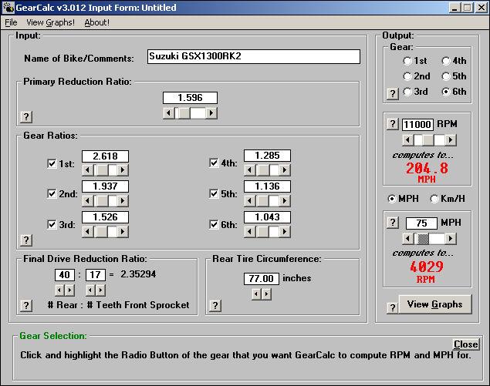Increase rear sprocket teeth count
The width and height of the screenshot is (490, 386).
[69, 290]
